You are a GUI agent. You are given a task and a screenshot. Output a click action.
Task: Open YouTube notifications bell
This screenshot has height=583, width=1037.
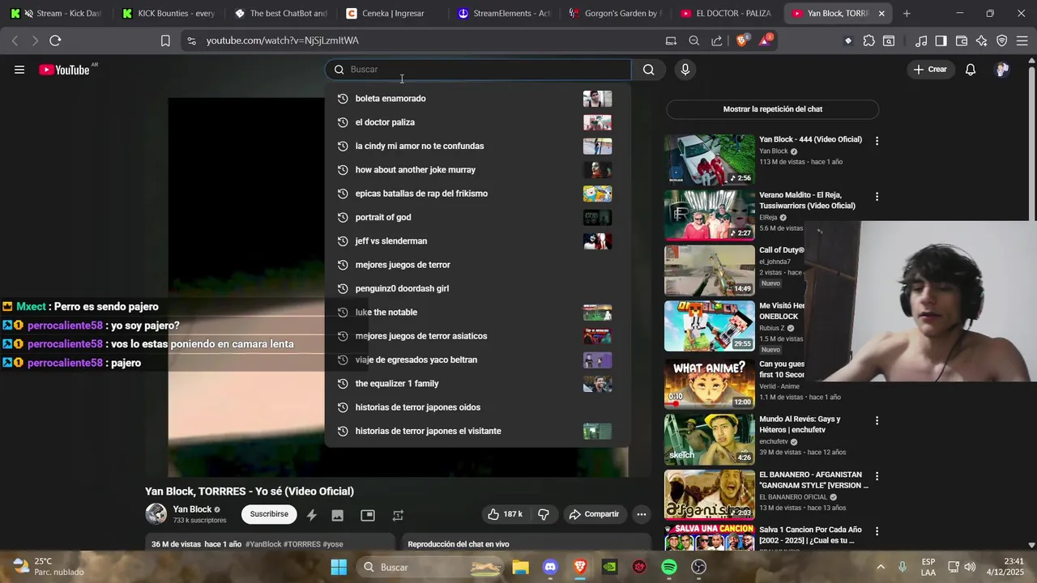tap(971, 70)
